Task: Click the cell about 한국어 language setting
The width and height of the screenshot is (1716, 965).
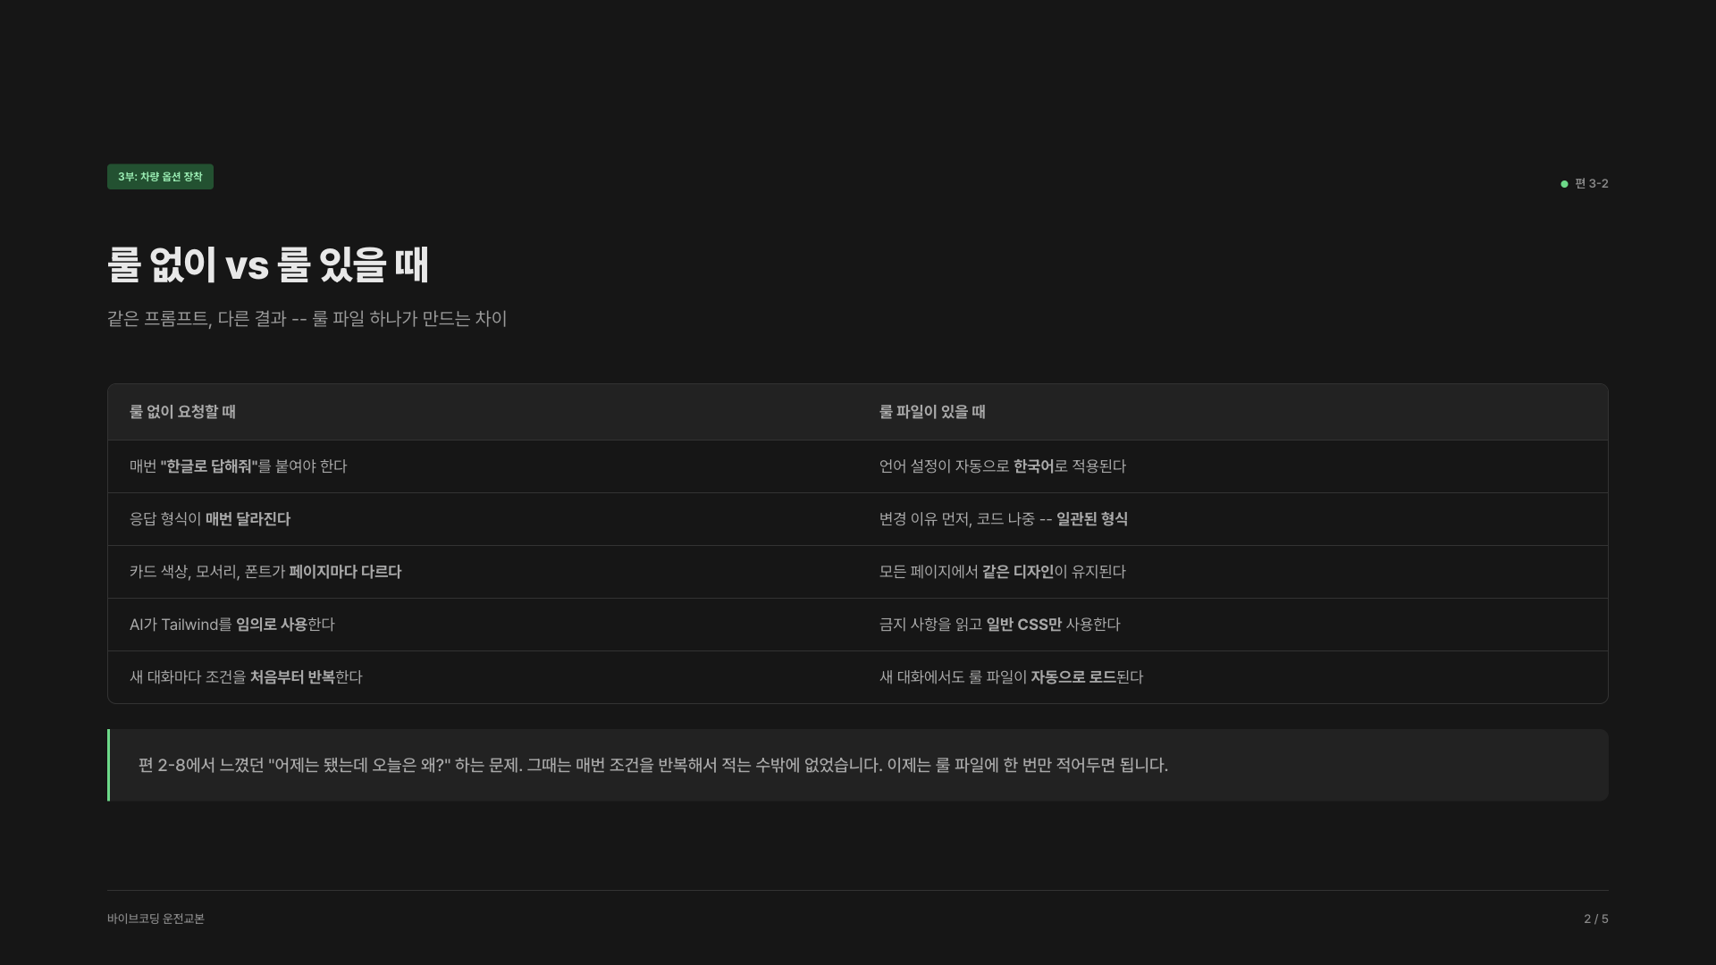Action: (x=1002, y=466)
